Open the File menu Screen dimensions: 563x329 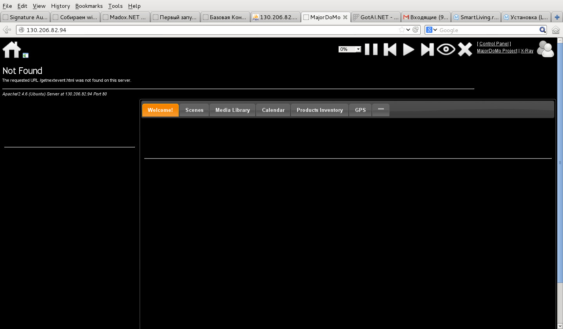(x=7, y=6)
